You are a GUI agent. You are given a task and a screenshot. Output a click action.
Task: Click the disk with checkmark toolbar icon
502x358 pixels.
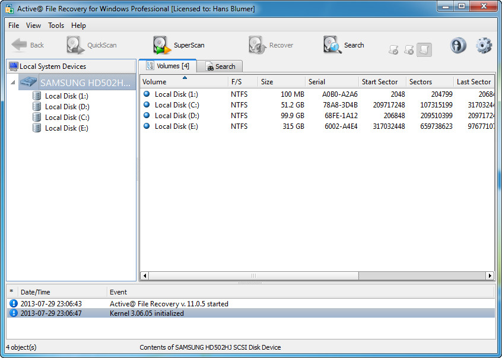click(x=393, y=50)
